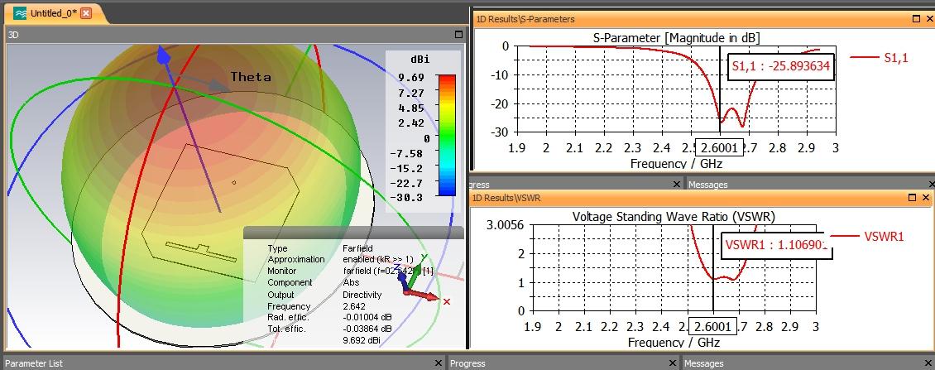Select the slot shape on the patch antenna
Image resolution: width=935 pixels, height=370 pixels.
[200, 252]
